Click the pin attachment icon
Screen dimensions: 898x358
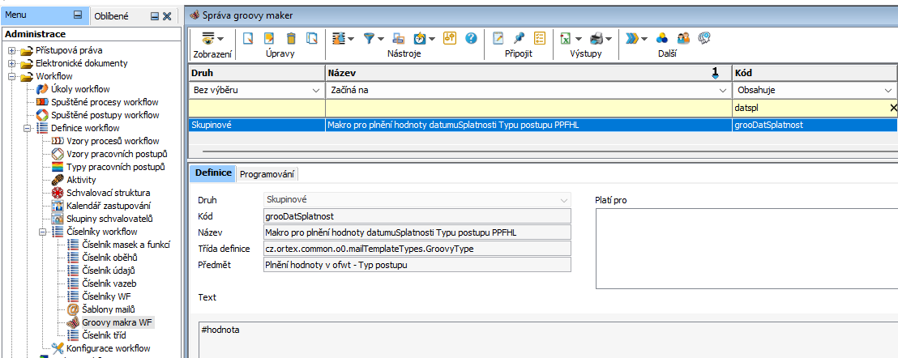(x=520, y=38)
